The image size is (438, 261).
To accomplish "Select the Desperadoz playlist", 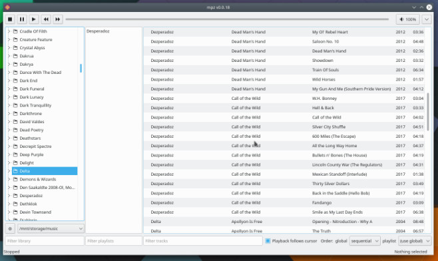I will coord(114,31).
